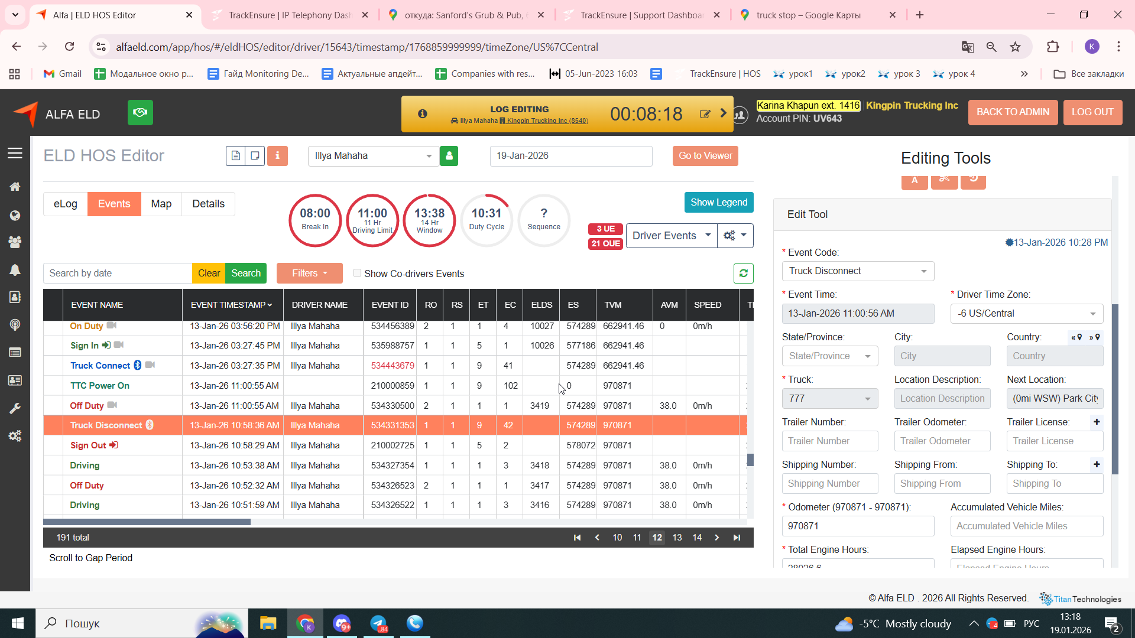Click the bell notifications sidebar icon

point(15,270)
